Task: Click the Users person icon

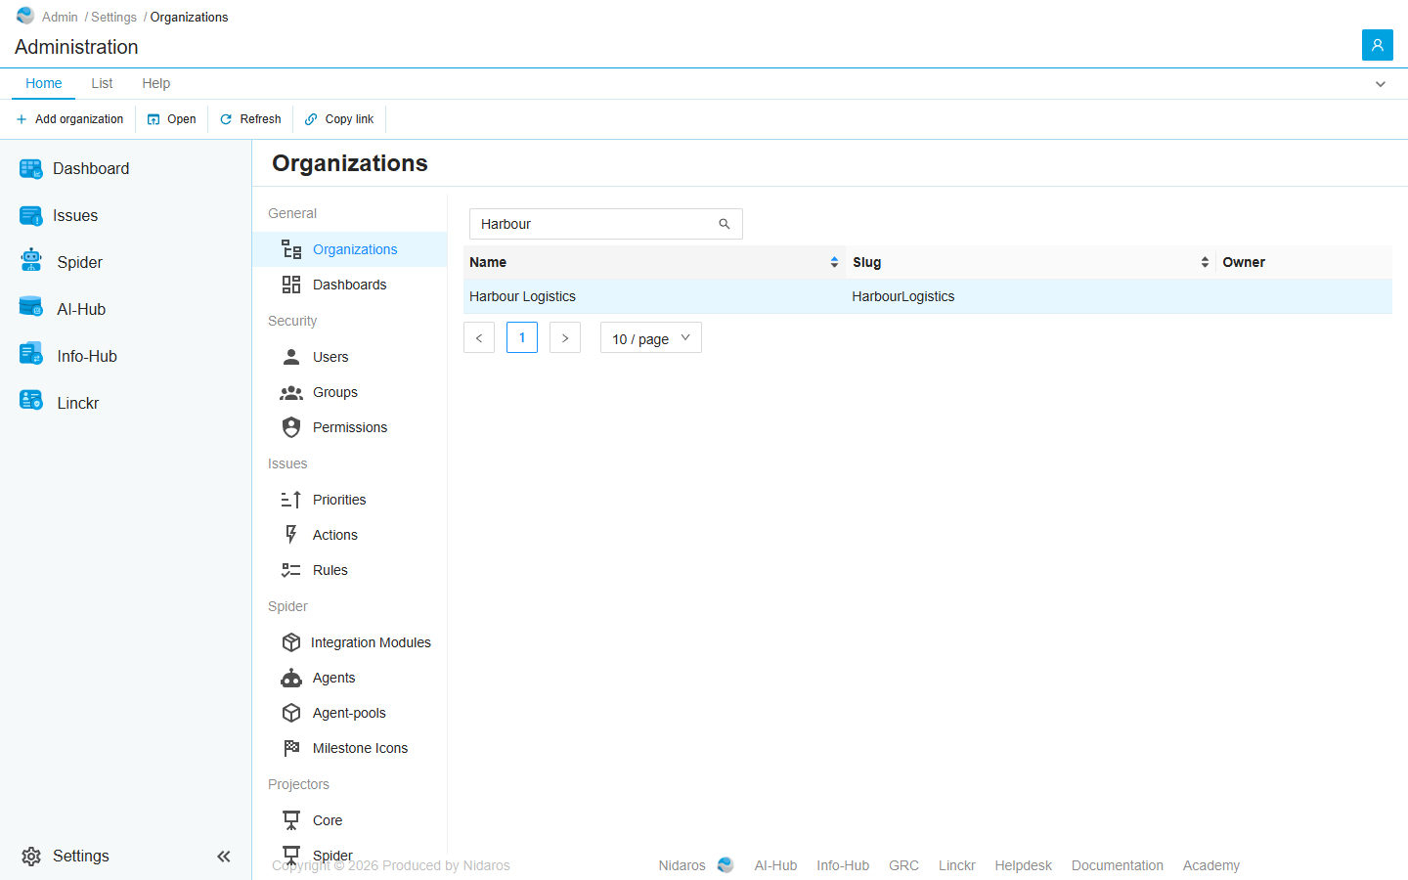Action: coord(291,357)
